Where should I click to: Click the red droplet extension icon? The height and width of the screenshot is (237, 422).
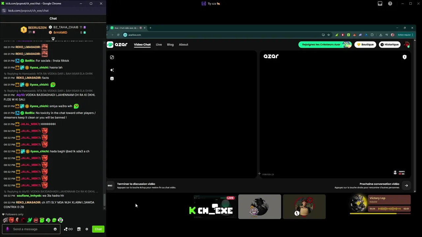tap(343, 35)
